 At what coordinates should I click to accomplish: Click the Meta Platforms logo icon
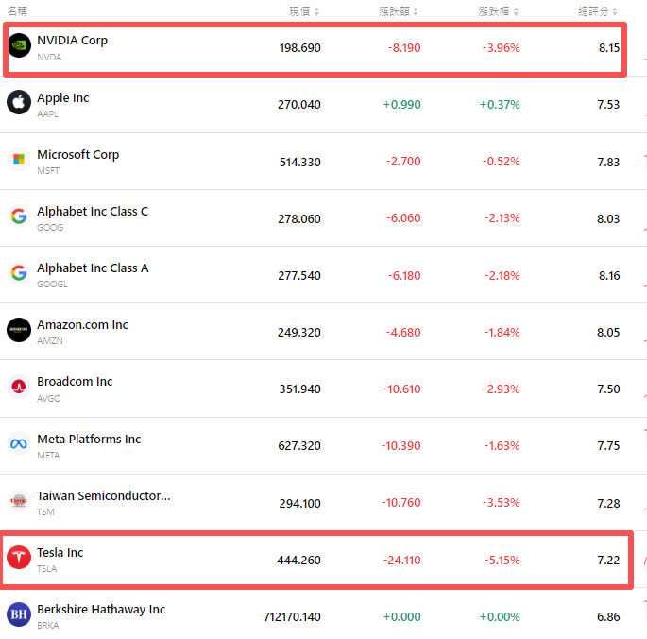(x=19, y=443)
